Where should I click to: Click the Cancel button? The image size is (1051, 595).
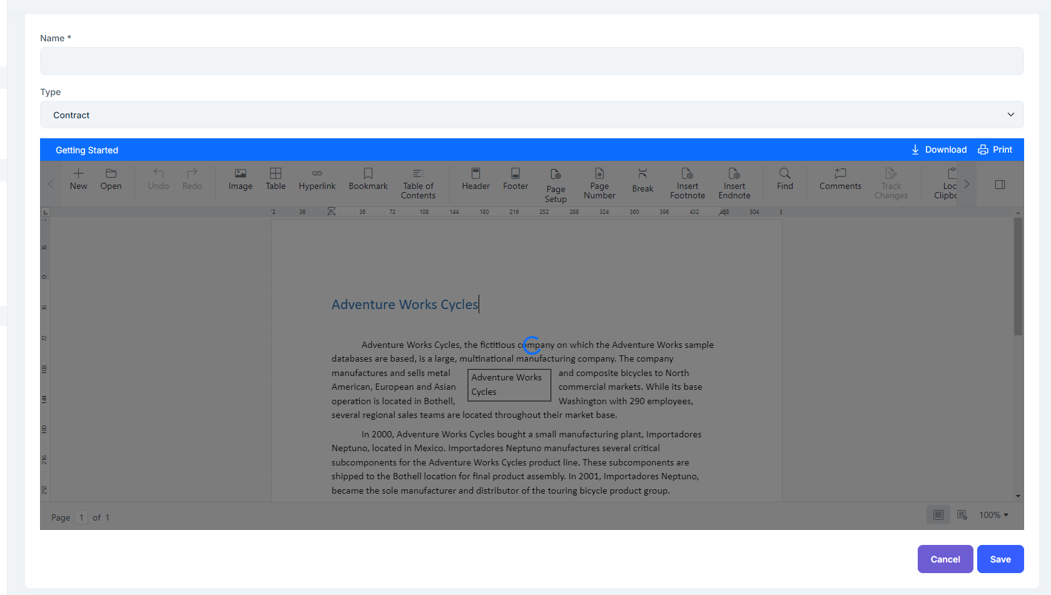(945, 559)
